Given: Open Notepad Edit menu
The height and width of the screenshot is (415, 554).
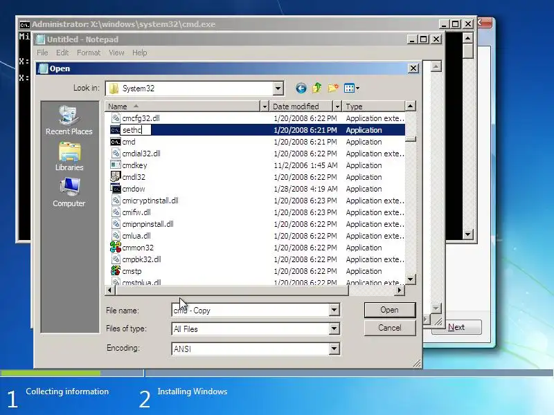Looking at the screenshot, I should 62,53.
